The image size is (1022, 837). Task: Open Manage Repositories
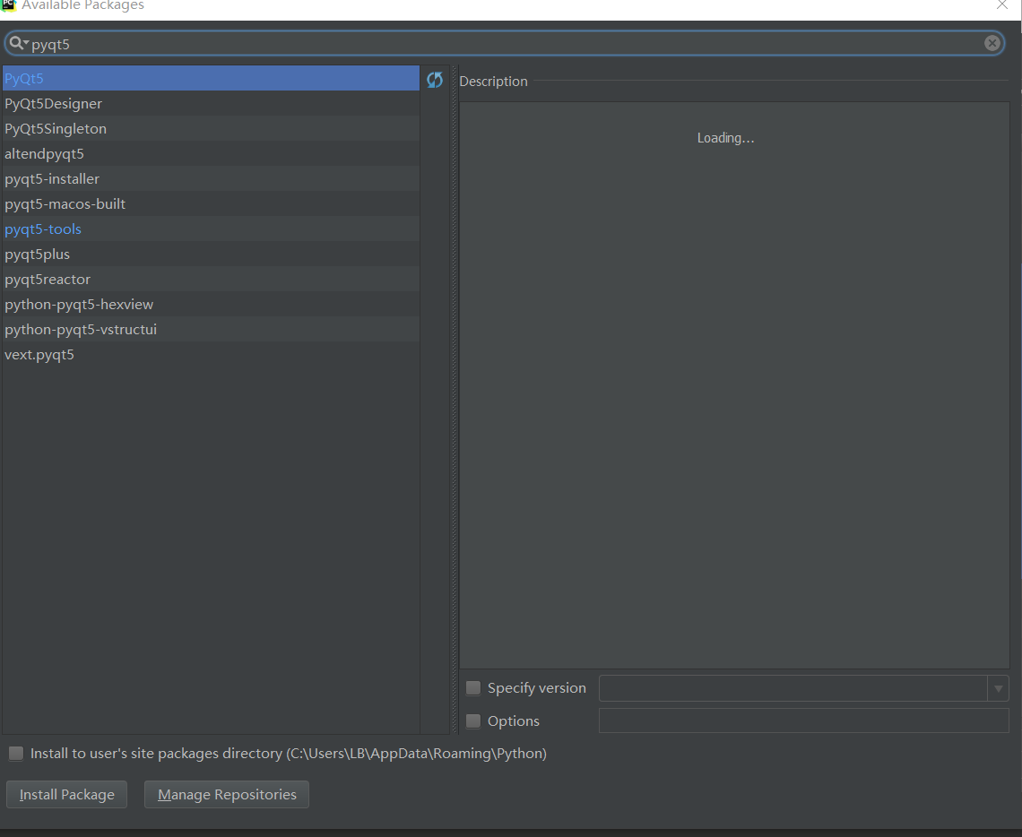coord(227,795)
